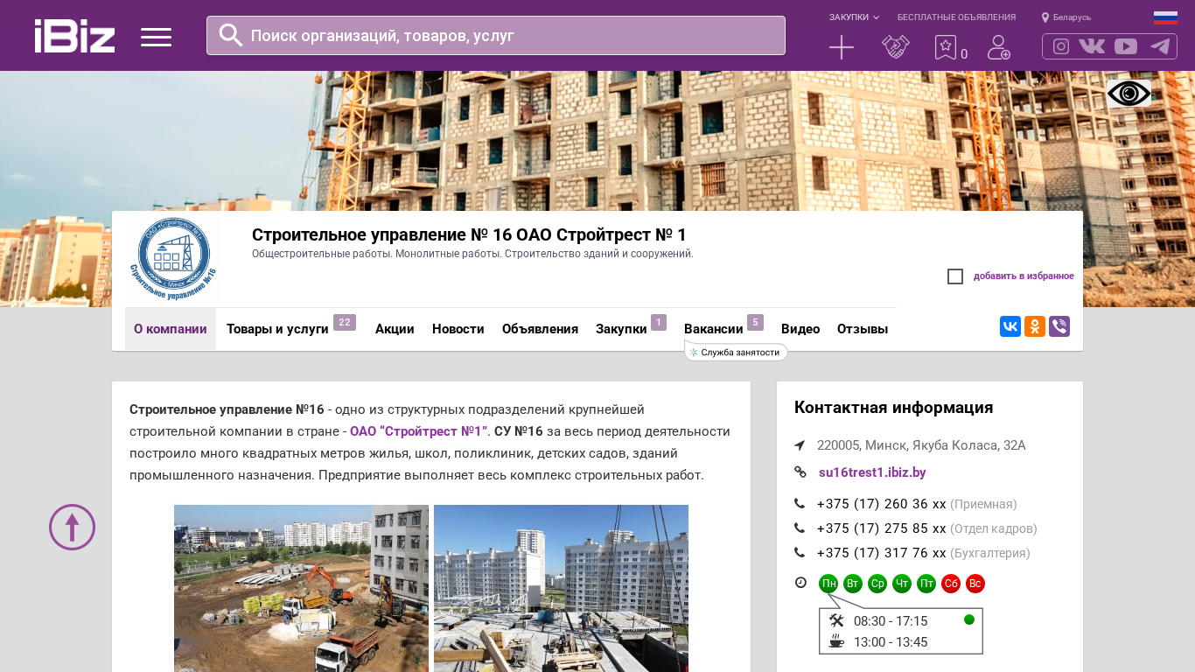Open the 'О компании' tab
This screenshot has width=1195, height=672.
tap(171, 329)
